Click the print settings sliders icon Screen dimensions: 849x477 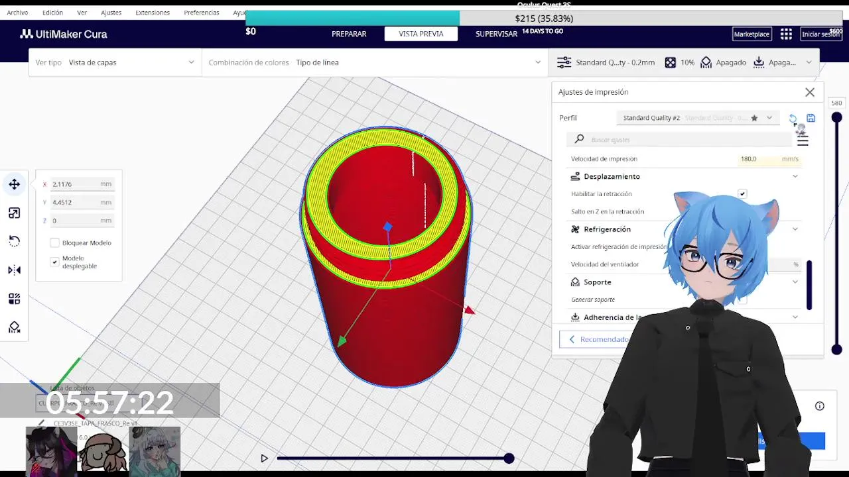(564, 62)
